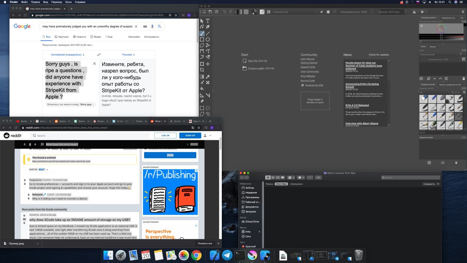Screen dimensions: 467x263
Task: Click add layer plus icon in Krita
Action: point(421,79)
